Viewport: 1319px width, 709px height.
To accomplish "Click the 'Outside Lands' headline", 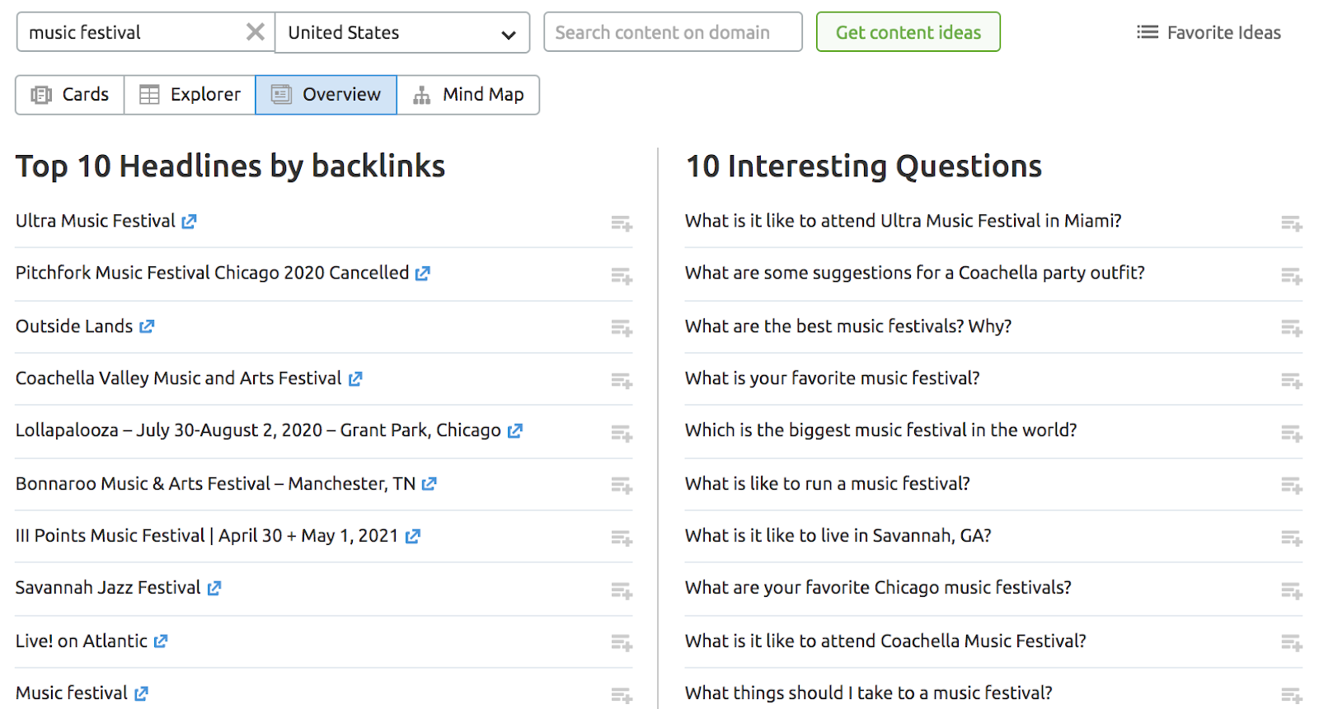I will pos(74,326).
